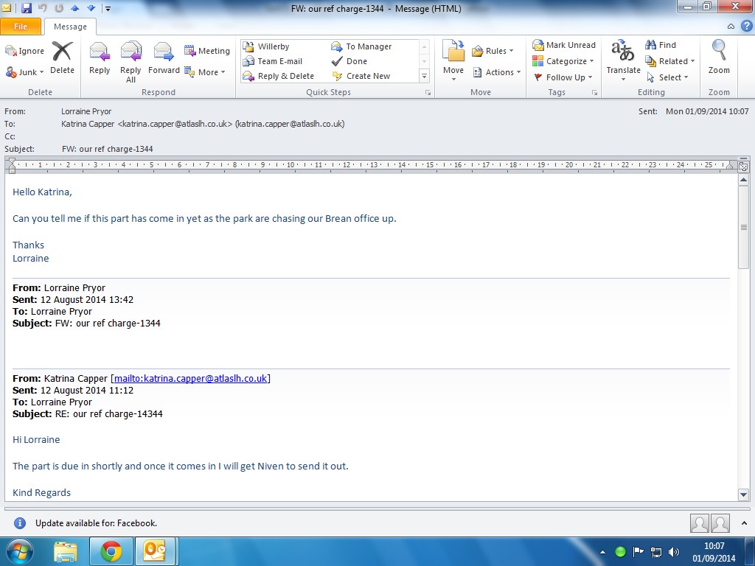Go to Previous Item with up arrow
755x566 pixels.
click(74, 8)
